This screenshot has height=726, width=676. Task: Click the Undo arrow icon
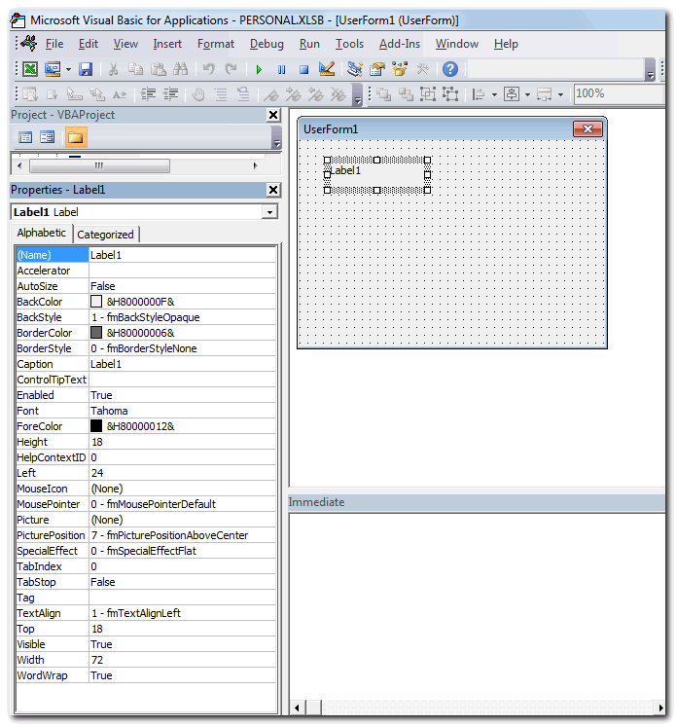point(209,69)
